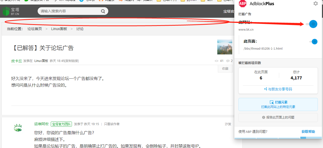
Task: Toggle ad blocking for 此页面
Action: click(313, 42)
